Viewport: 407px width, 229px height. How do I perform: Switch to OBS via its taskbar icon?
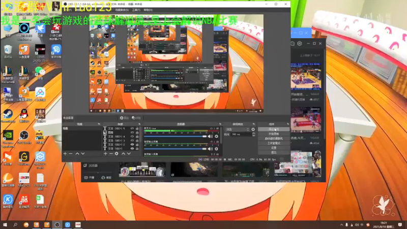click(x=57, y=224)
